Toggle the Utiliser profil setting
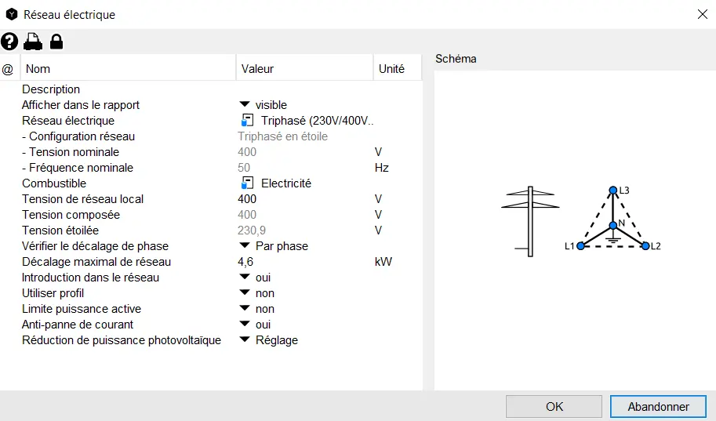716x421 pixels. tap(244, 293)
